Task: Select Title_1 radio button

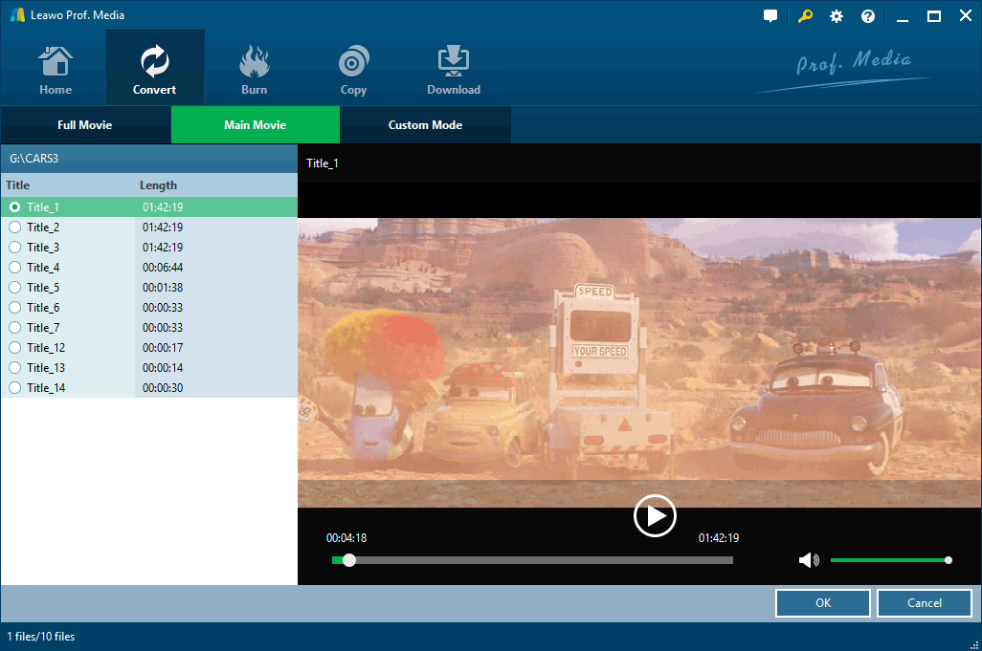Action: click(x=15, y=207)
